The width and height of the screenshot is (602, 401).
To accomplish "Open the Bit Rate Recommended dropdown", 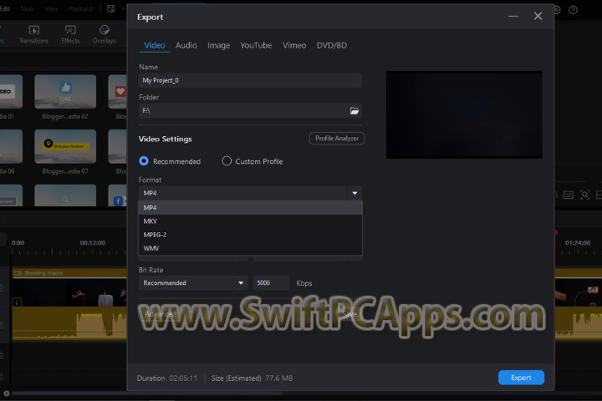I will [x=193, y=283].
